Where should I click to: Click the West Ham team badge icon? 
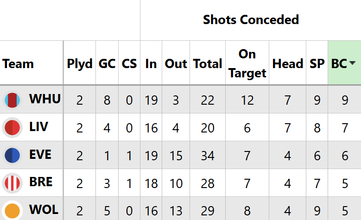12,100
